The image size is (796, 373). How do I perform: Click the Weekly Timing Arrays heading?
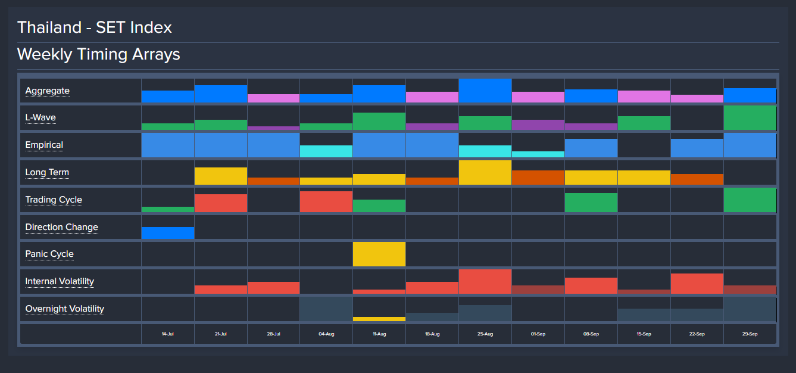click(99, 54)
